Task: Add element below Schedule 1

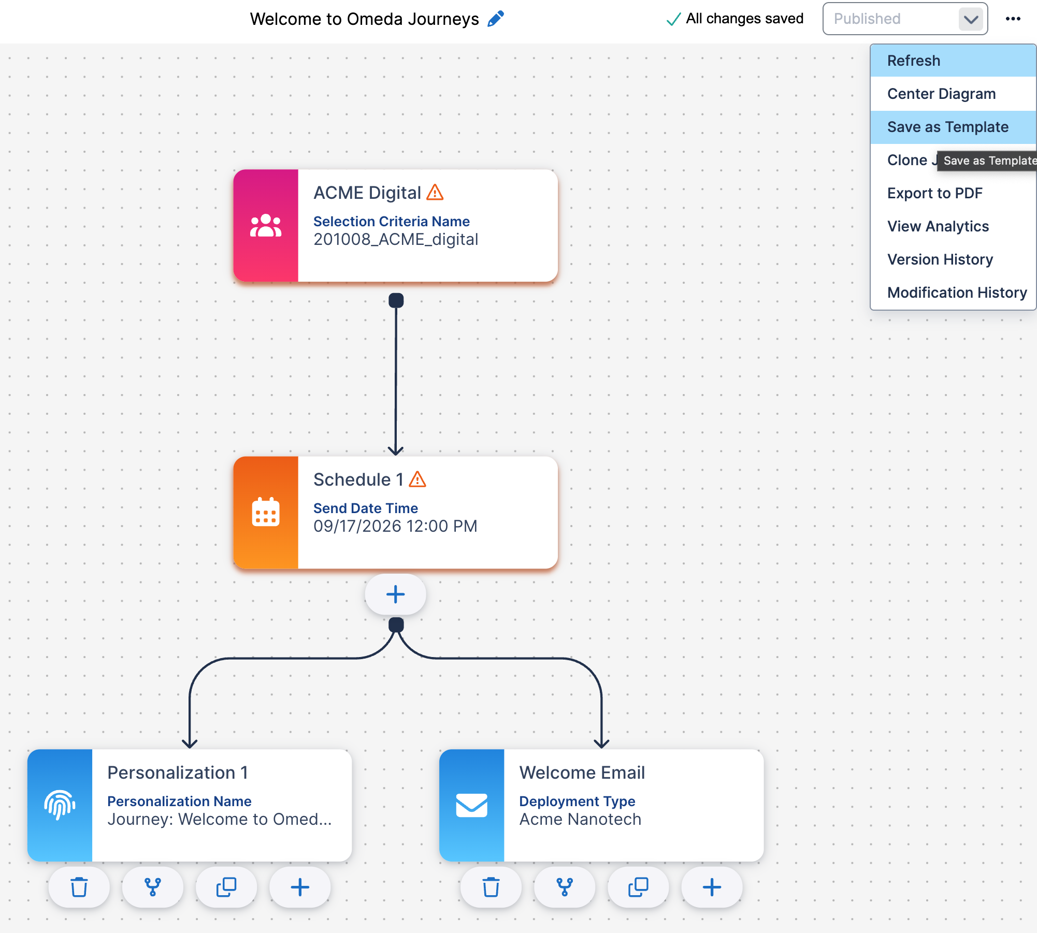Action: 396,594
